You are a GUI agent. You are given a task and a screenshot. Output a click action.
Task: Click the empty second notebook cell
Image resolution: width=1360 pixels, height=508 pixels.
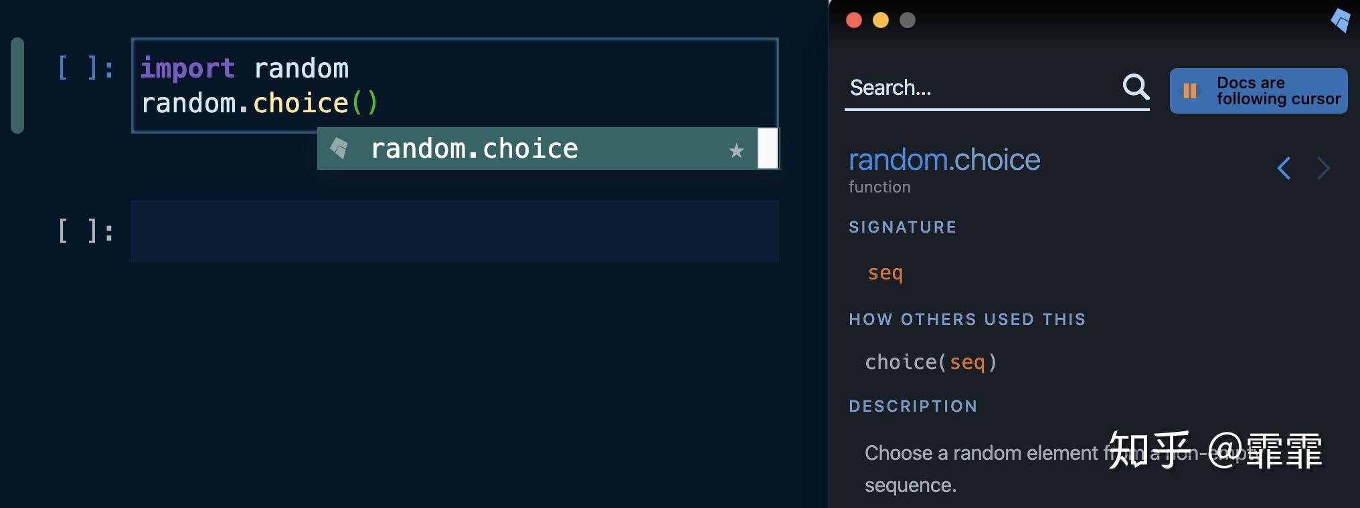coord(454,231)
